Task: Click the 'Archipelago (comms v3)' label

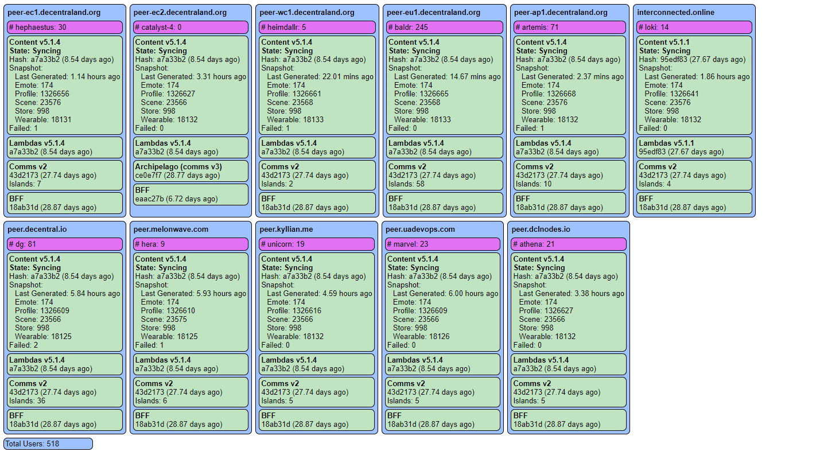Action: (x=178, y=166)
